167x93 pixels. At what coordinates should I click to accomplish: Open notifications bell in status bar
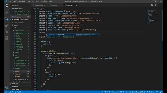(161, 92)
